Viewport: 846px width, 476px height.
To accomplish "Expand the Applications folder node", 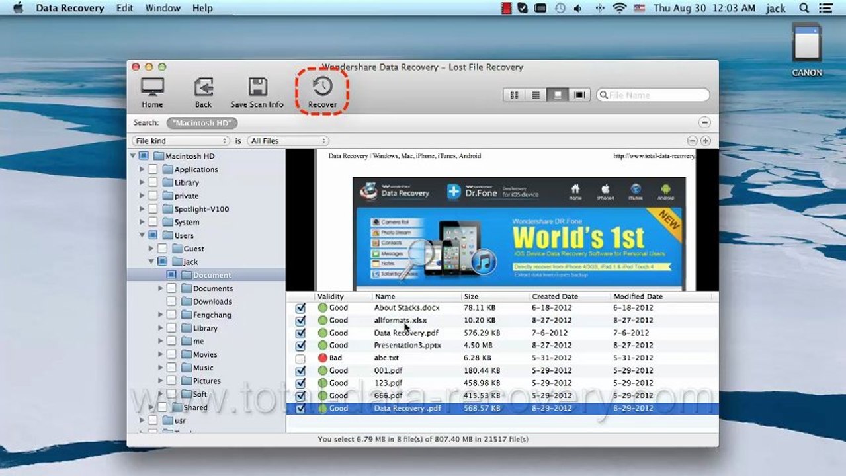I will [x=142, y=169].
